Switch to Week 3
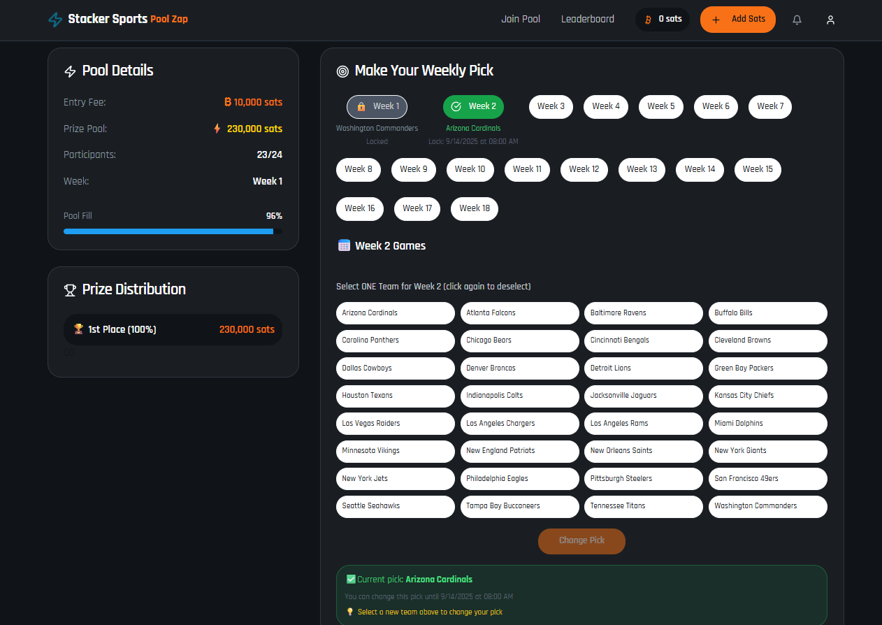Viewport: 882px width, 625px height. pos(551,107)
